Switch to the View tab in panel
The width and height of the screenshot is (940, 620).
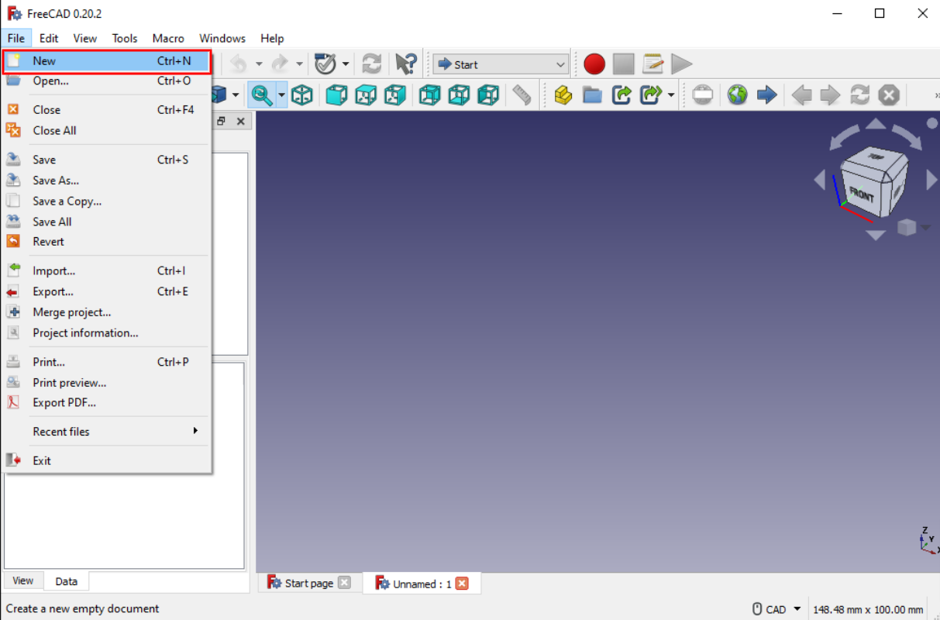[x=23, y=580]
